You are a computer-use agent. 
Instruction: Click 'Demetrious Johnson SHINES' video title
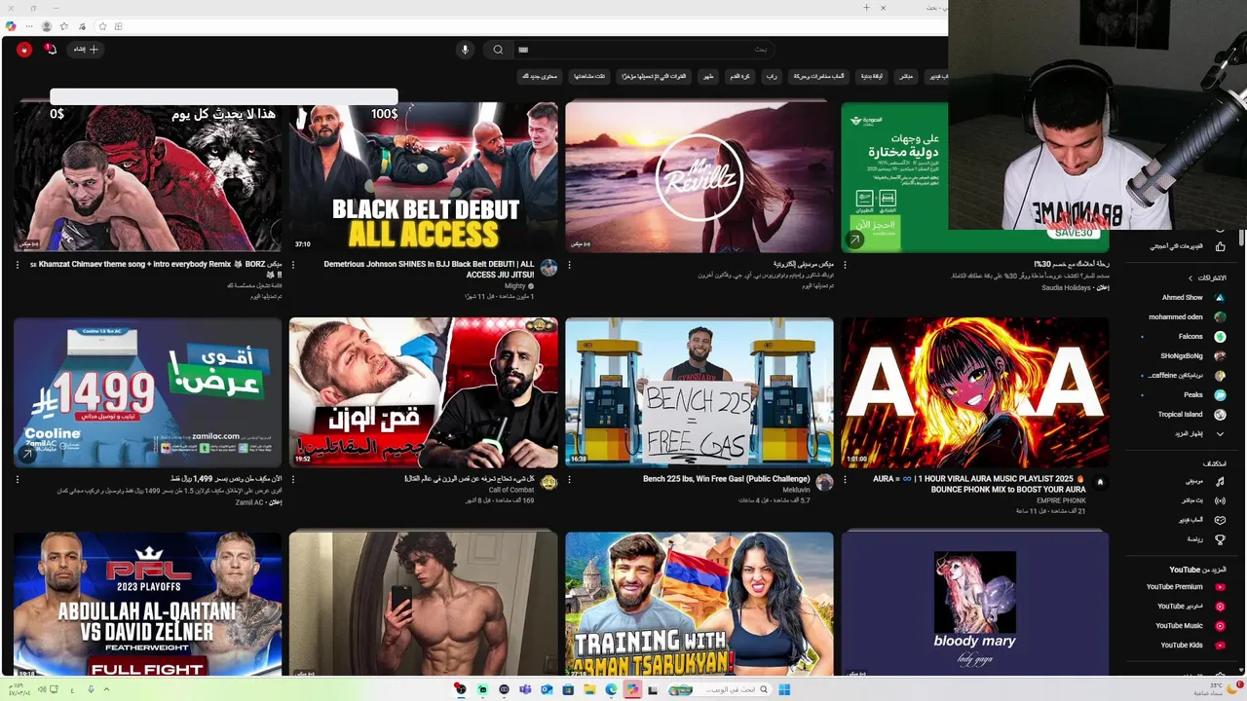pyautogui.click(x=429, y=269)
